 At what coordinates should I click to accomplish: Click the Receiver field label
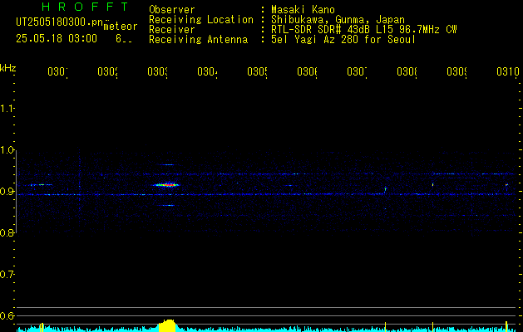click(x=172, y=30)
